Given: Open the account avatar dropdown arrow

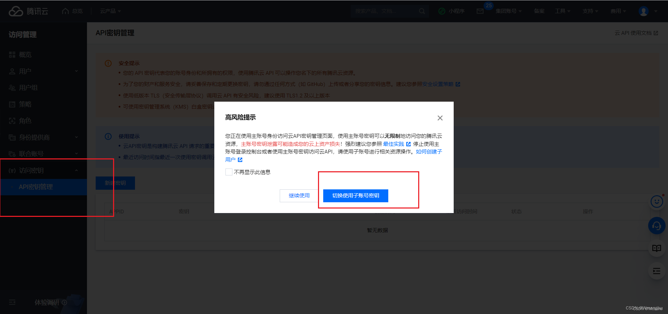Looking at the screenshot, I should tap(656, 11).
